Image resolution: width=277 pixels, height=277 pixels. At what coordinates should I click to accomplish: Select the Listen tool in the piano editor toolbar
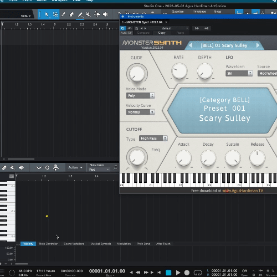21,167
